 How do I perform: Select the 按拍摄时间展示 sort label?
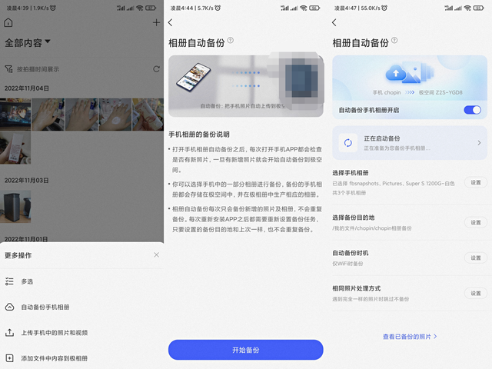pos(38,69)
